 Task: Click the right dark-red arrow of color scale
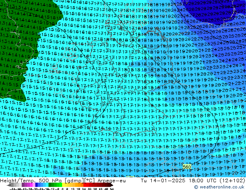coord(112,185)
